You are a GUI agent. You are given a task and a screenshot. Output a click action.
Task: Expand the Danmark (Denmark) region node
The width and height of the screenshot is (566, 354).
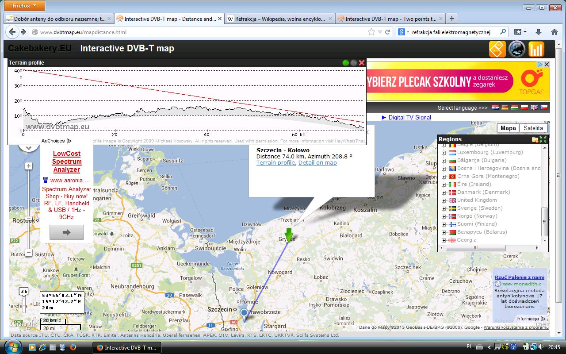pyautogui.click(x=444, y=192)
